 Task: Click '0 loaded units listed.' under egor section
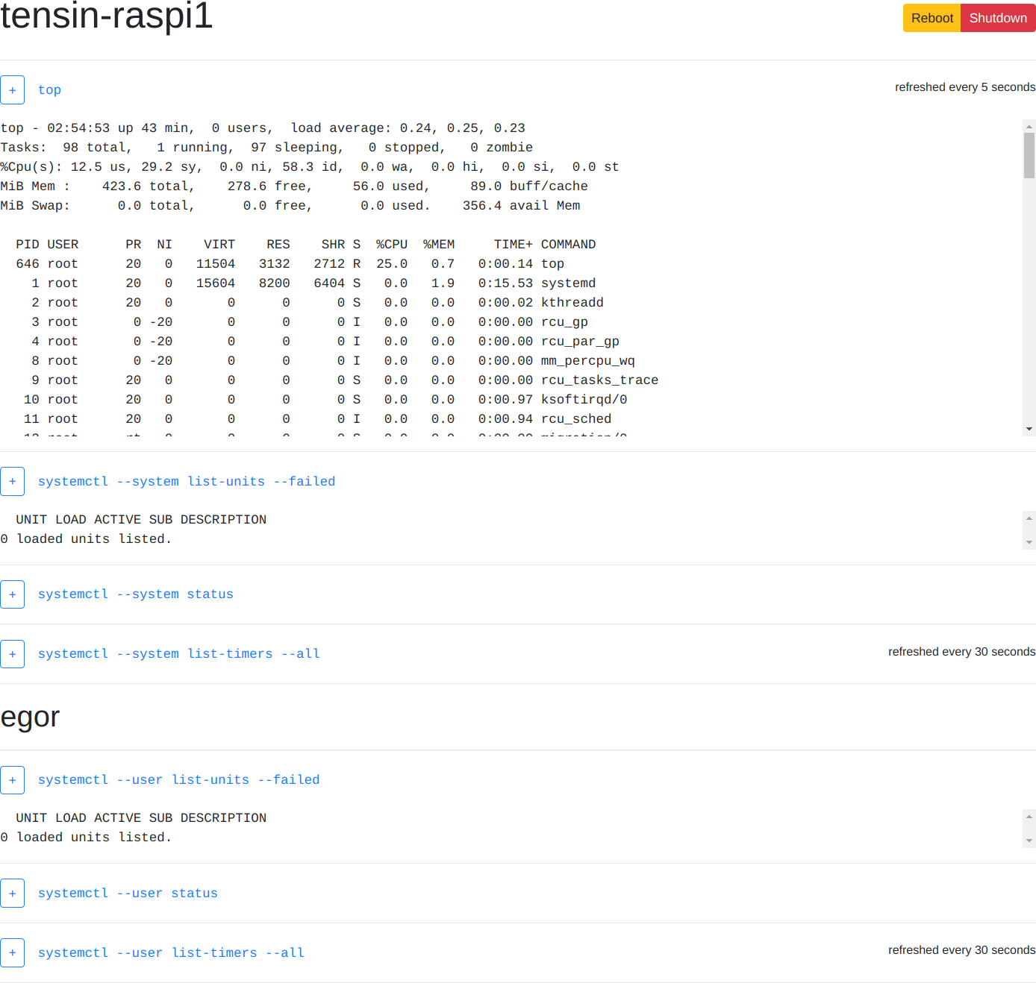coord(86,838)
